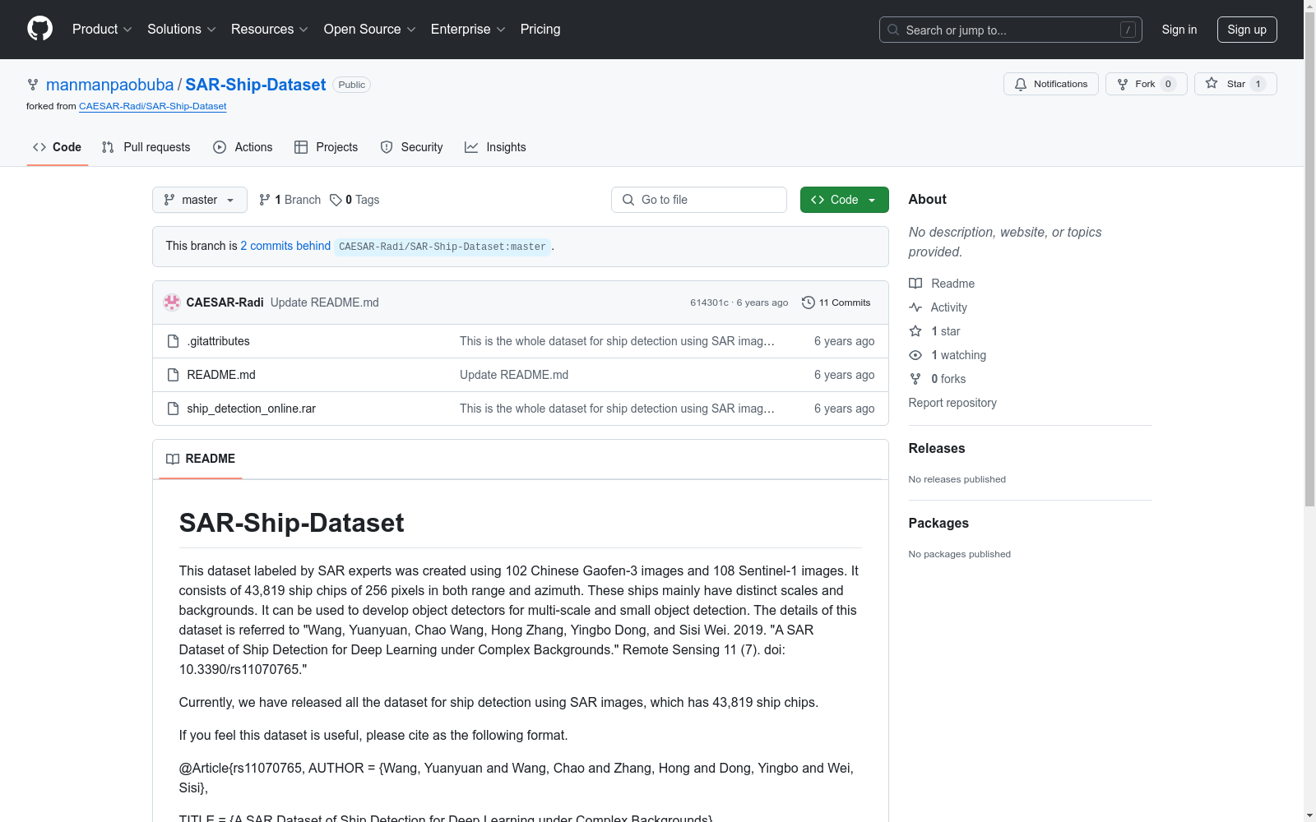The width and height of the screenshot is (1316, 822).
Task: Open the .gitattributes file link
Action: click(219, 341)
